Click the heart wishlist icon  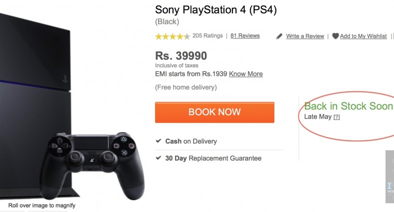point(336,36)
